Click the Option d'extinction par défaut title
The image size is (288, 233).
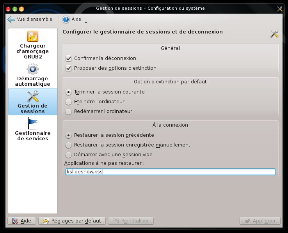coord(170,81)
